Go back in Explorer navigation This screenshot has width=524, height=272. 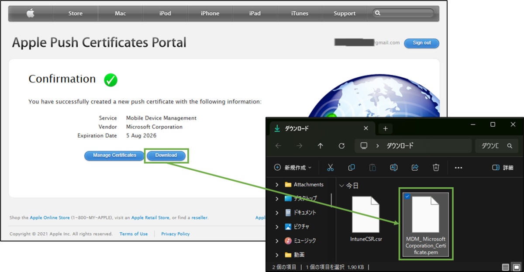(278, 146)
